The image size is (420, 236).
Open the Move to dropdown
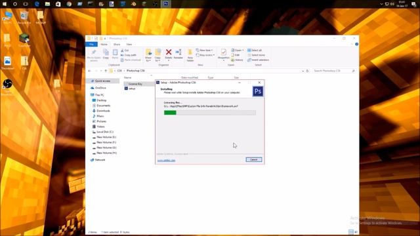(148, 55)
